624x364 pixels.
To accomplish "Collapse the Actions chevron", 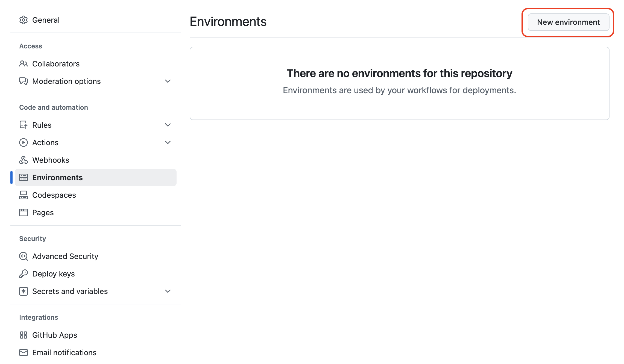I will point(168,142).
